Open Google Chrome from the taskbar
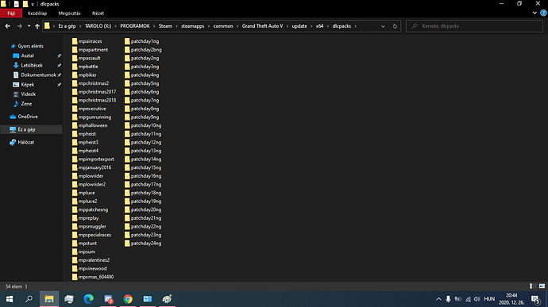The height and width of the screenshot is (307, 548). tap(128, 299)
